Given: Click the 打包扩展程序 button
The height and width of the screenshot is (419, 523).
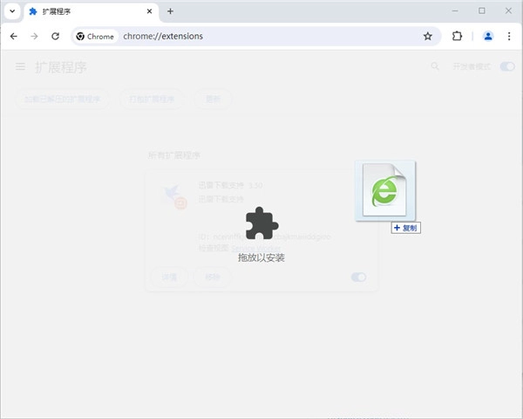Looking at the screenshot, I should click(x=152, y=99).
